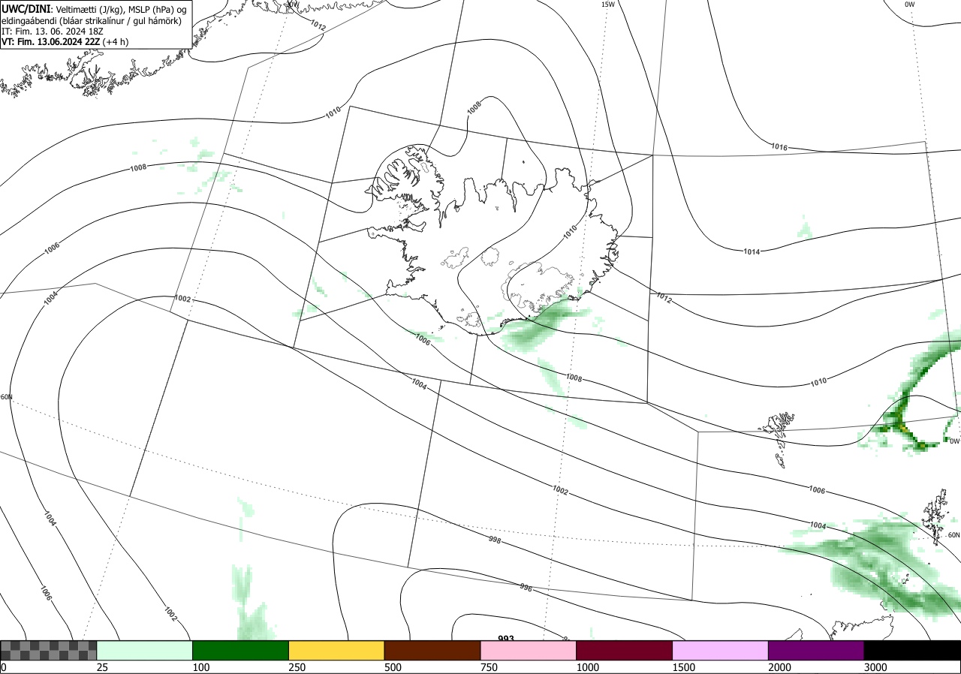Click the yellow 250–500 legend swatch
Screen dimensions: 961x674
coord(336,650)
